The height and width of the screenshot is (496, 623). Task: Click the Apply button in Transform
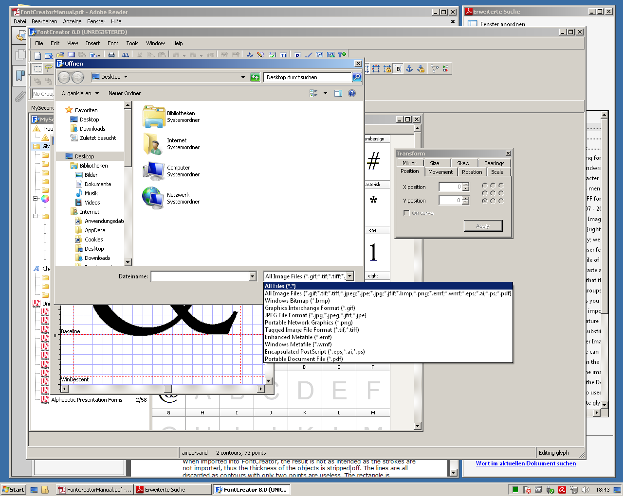click(x=483, y=226)
